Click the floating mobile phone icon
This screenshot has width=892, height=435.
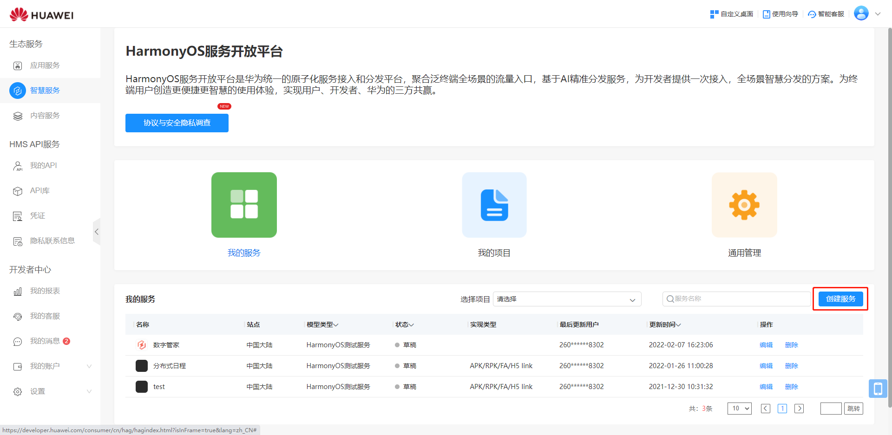[878, 389]
